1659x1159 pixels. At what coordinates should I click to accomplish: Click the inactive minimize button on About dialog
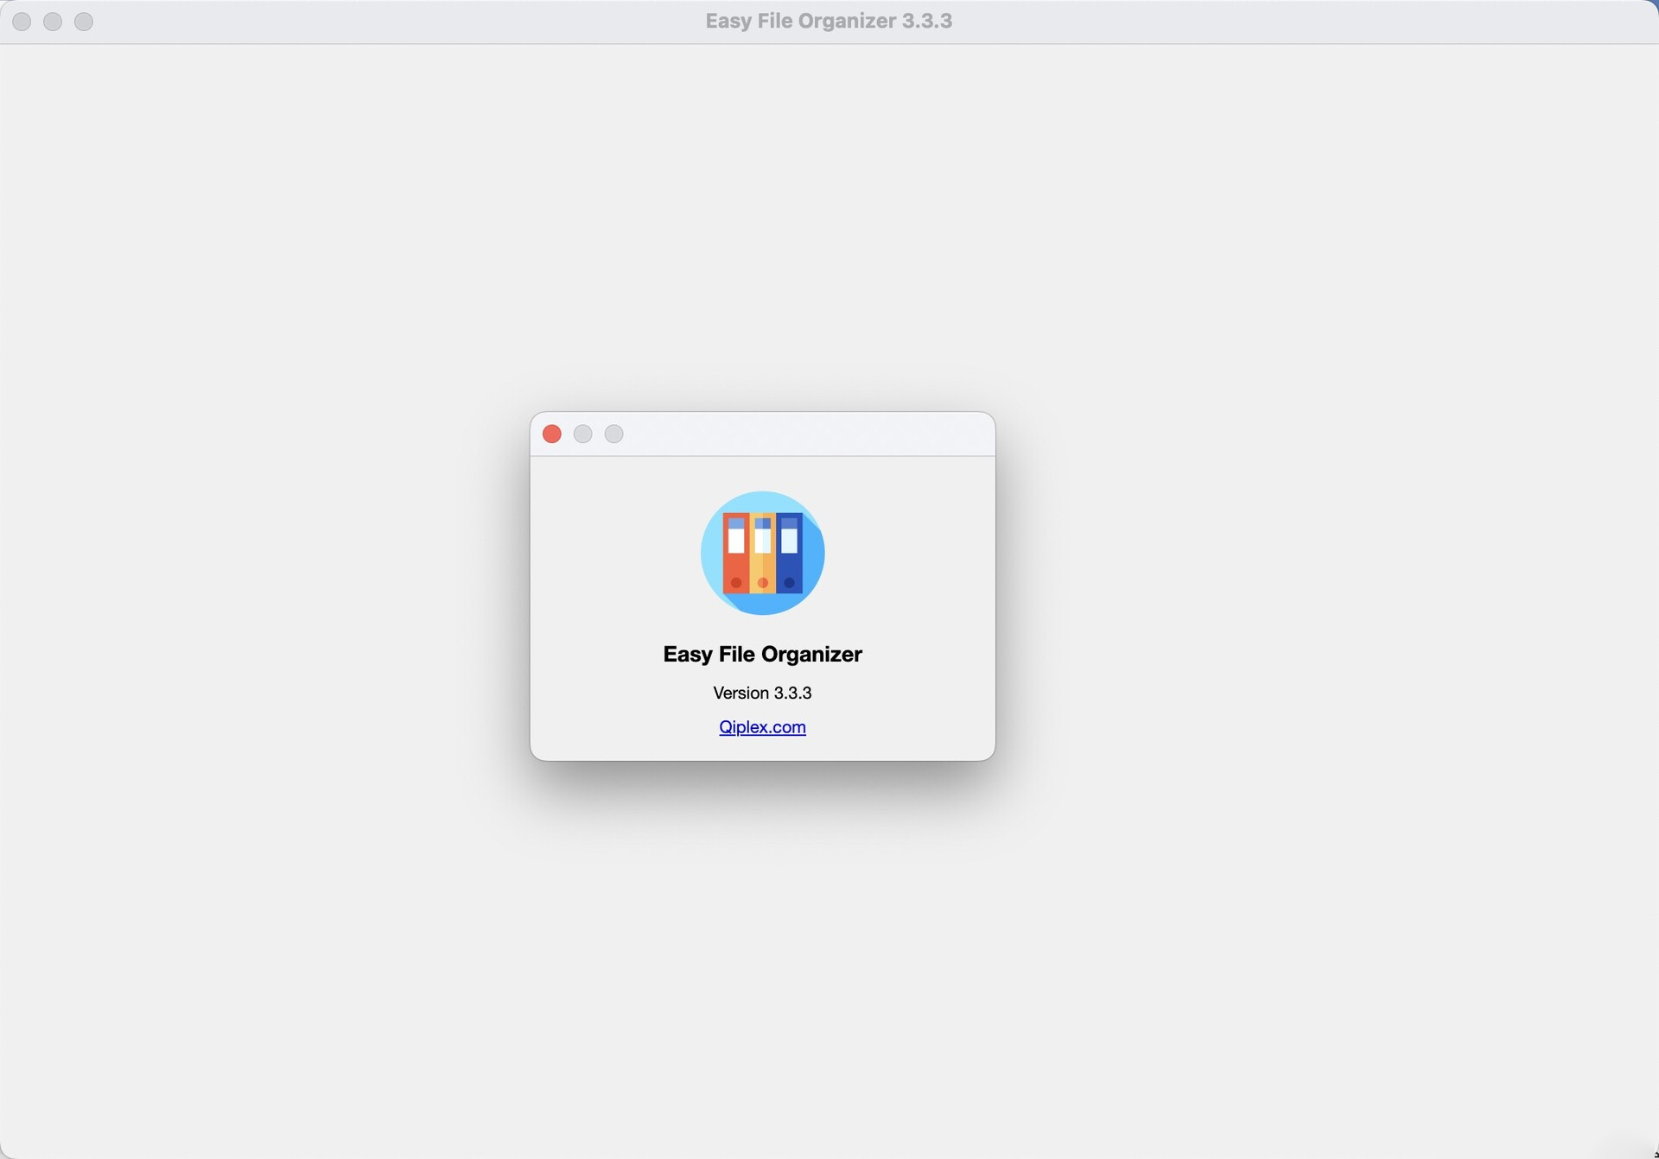[x=582, y=434]
